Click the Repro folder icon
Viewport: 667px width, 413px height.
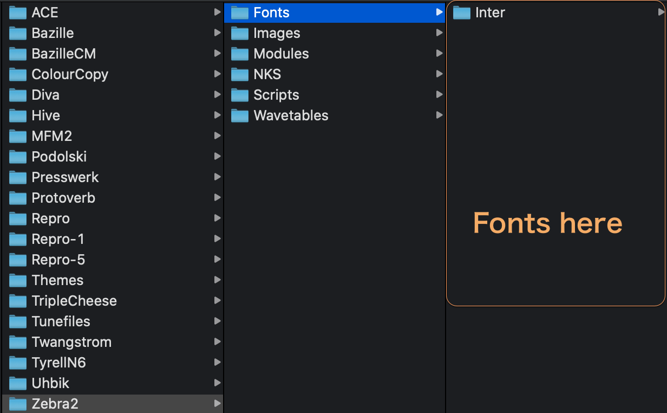click(18, 218)
